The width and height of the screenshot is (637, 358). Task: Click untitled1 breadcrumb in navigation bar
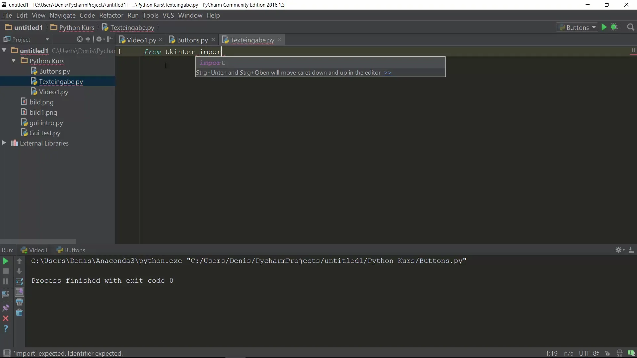(24, 28)
